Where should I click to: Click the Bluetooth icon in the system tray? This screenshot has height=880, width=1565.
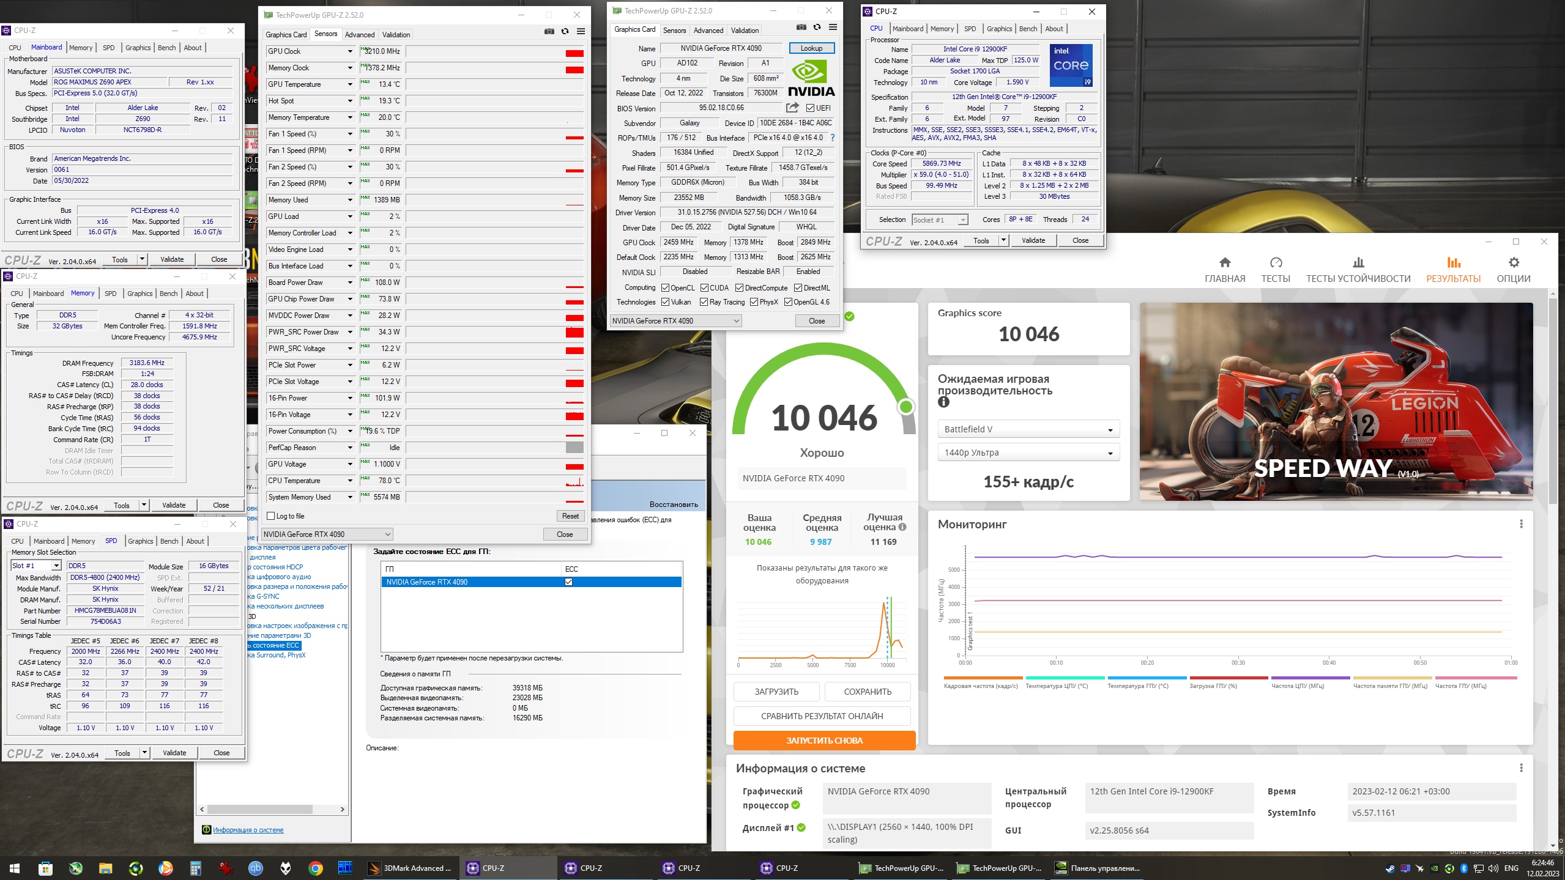[1463, 868]
